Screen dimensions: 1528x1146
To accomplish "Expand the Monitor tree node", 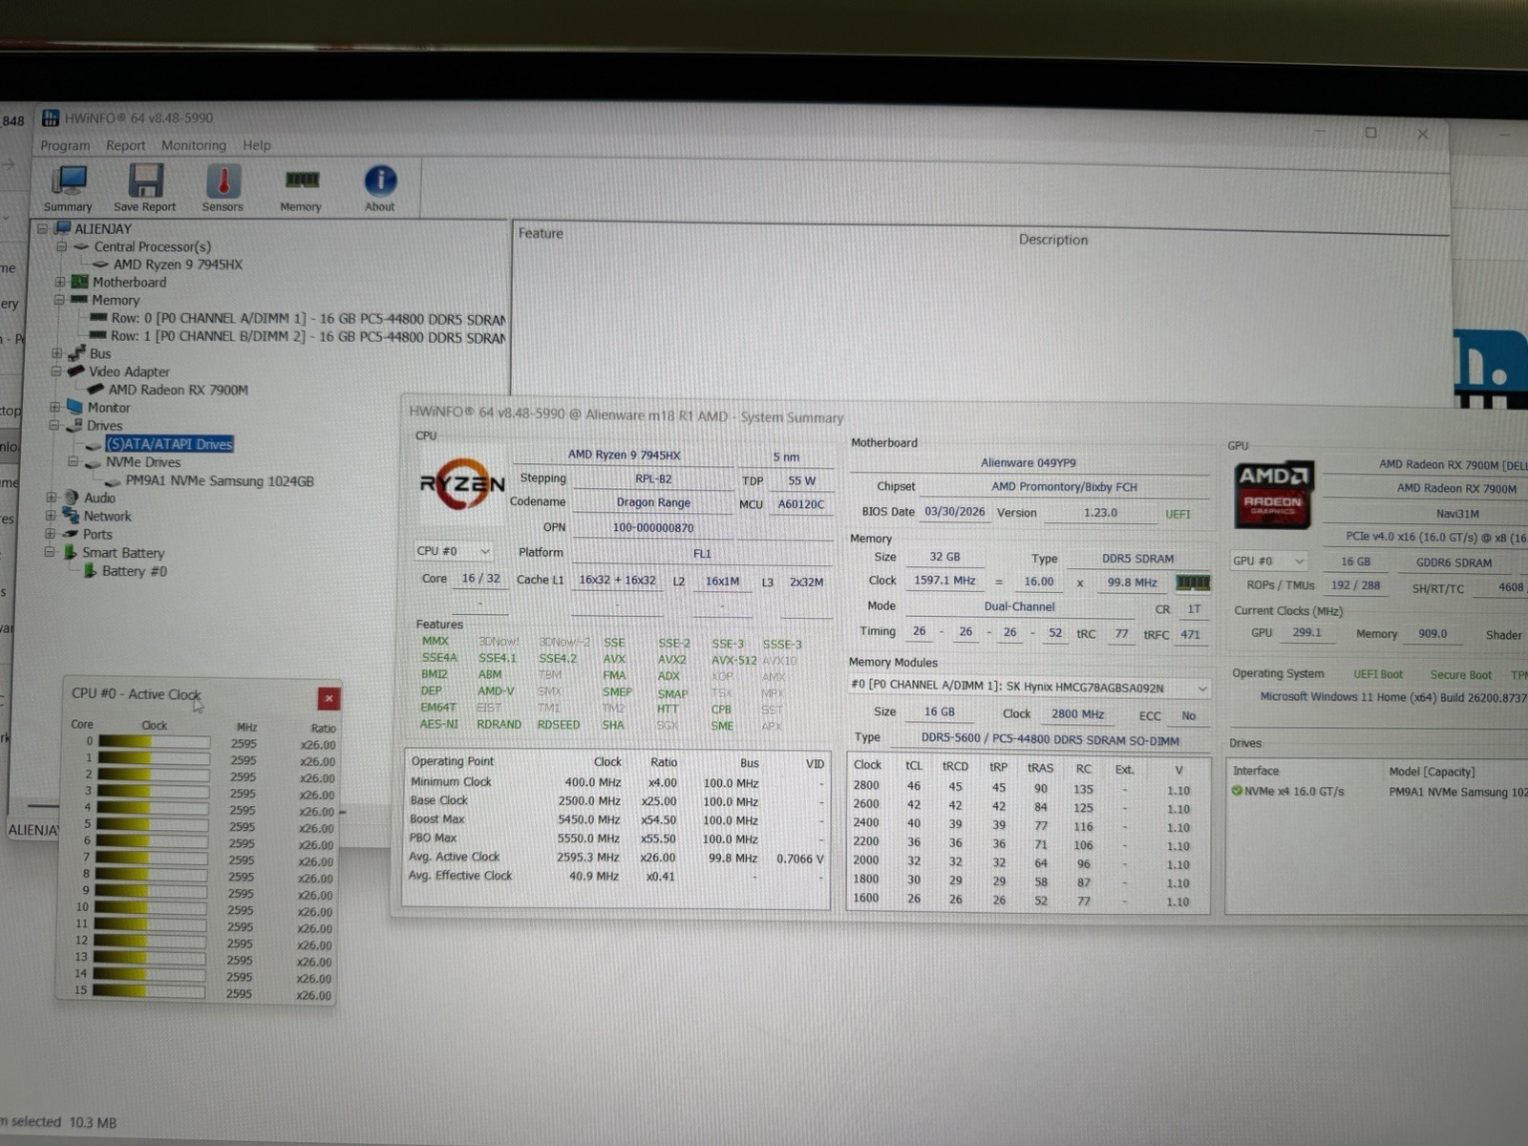I will click(55, 407).
